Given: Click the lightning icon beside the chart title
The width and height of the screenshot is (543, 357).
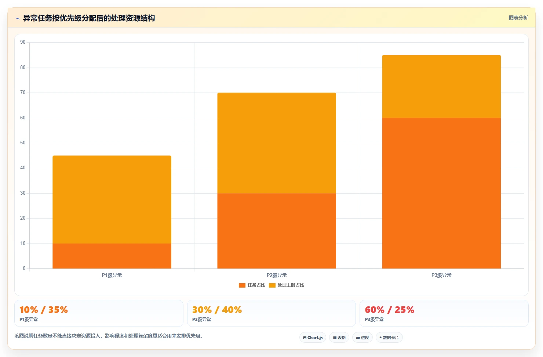Looking at the screenshot, I should click(x=17, y=18).
